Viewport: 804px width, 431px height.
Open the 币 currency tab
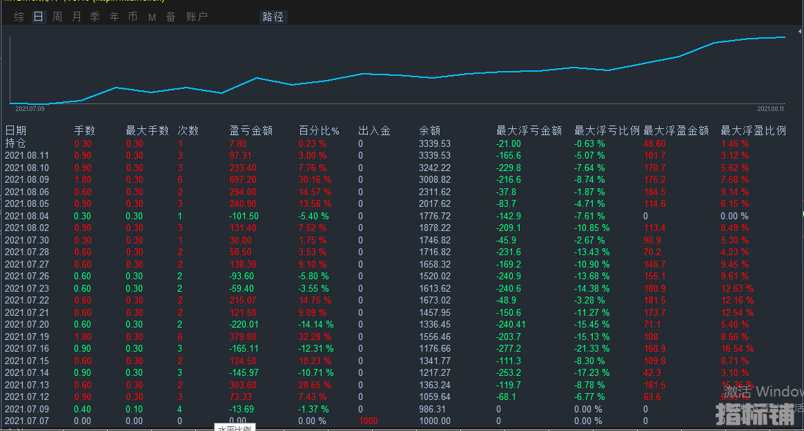[133, 17]
